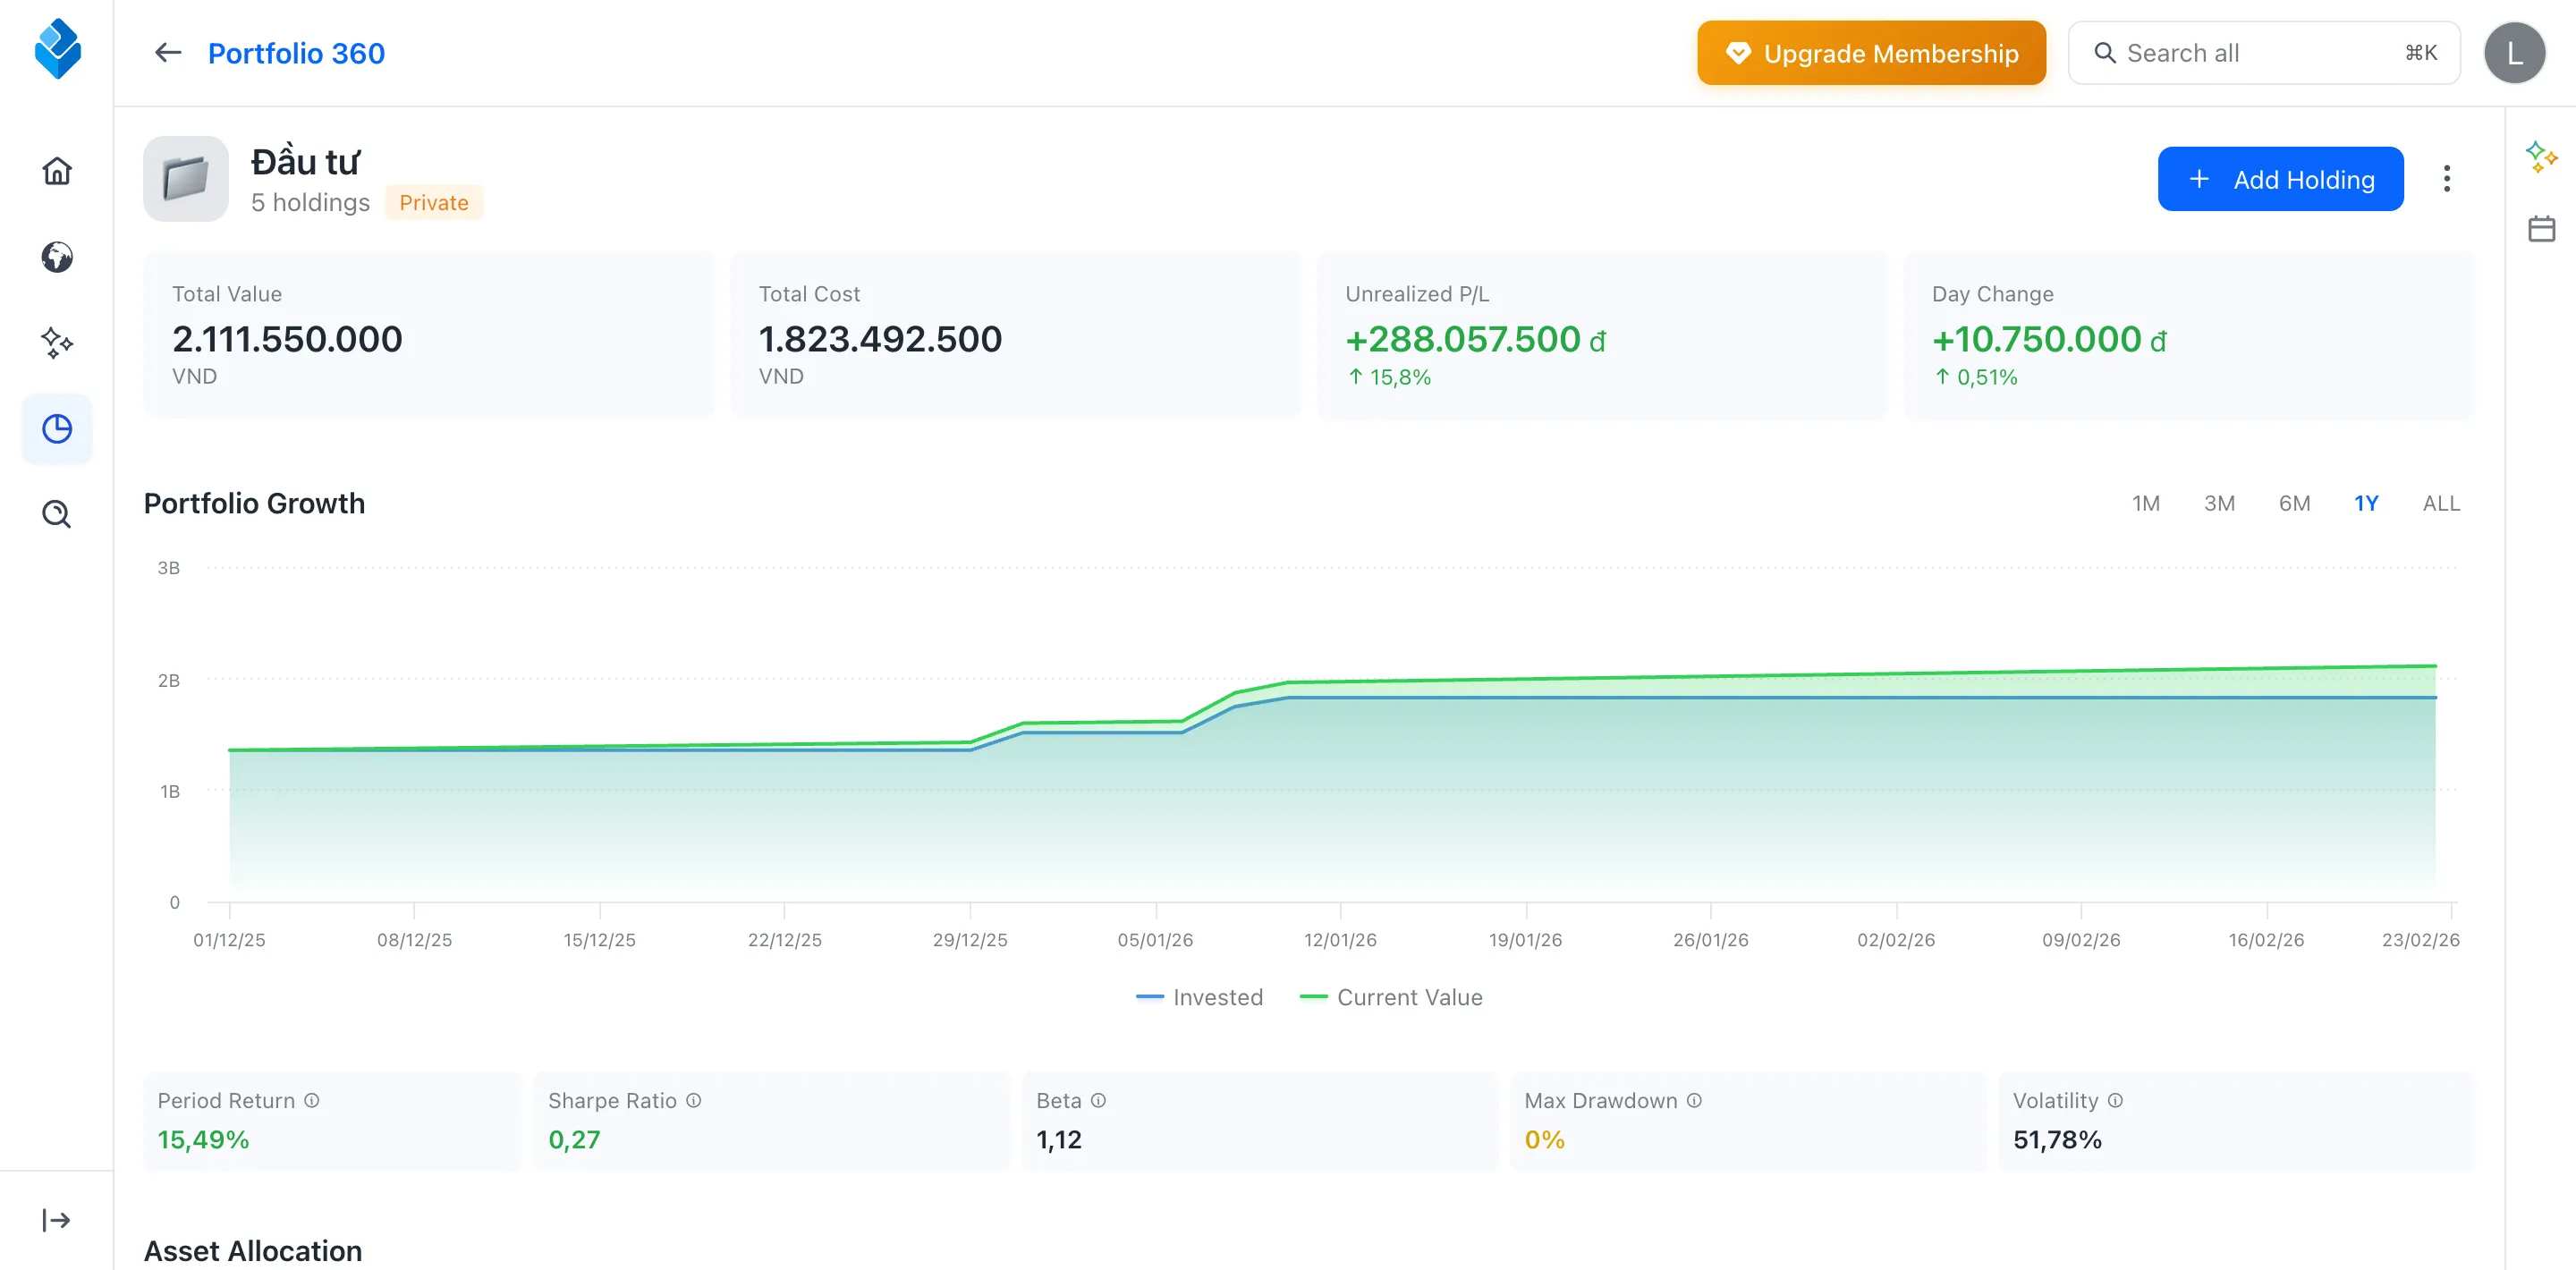Select the pie-chart portfolio icon in sidebar
Image resolution: width=2576 pixels, height=1270 pixels.
point(57,428)
